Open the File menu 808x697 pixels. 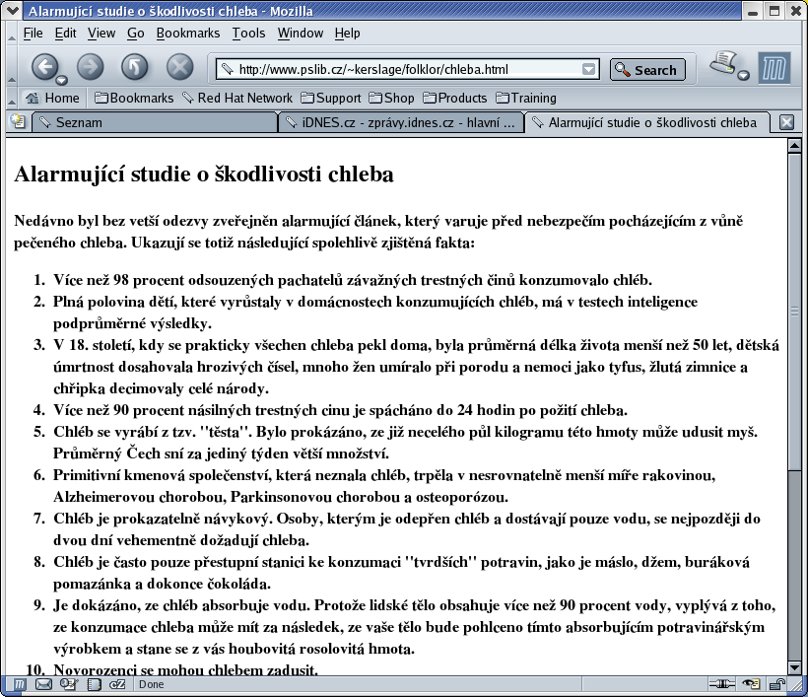33,33
